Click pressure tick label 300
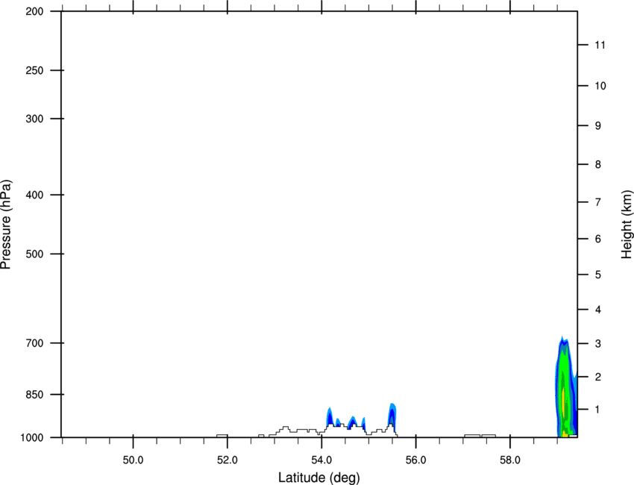Image resolution: width=634 pixels, height=485 pixels. 34,119
